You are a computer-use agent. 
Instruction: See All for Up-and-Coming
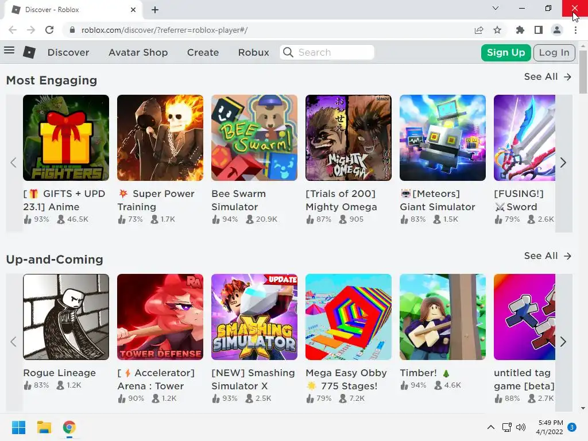547,256
